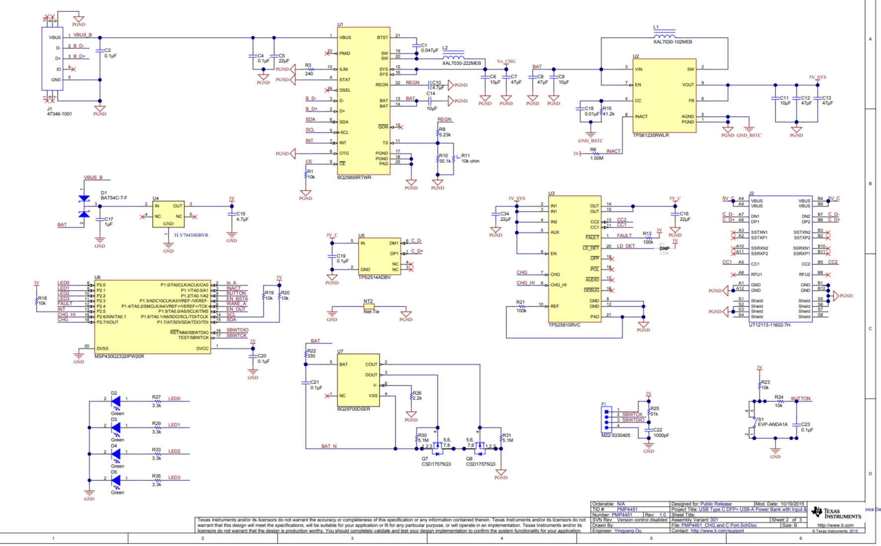The width and height of the screenshot is (881, 546).
Task: Select the U5 TPS2514ADBV chip symbol
Action: (x=379, y=256)
